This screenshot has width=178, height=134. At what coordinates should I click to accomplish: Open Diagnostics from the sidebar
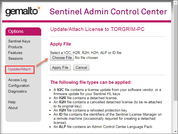[17, 91]
